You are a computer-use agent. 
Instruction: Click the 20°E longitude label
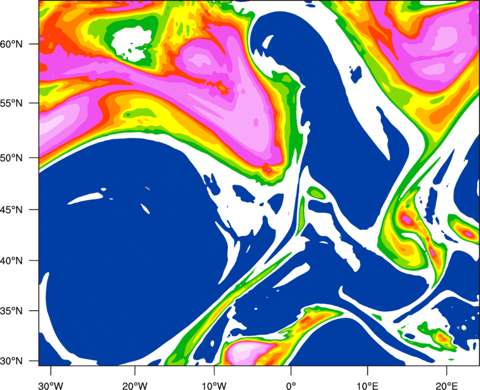446,386
